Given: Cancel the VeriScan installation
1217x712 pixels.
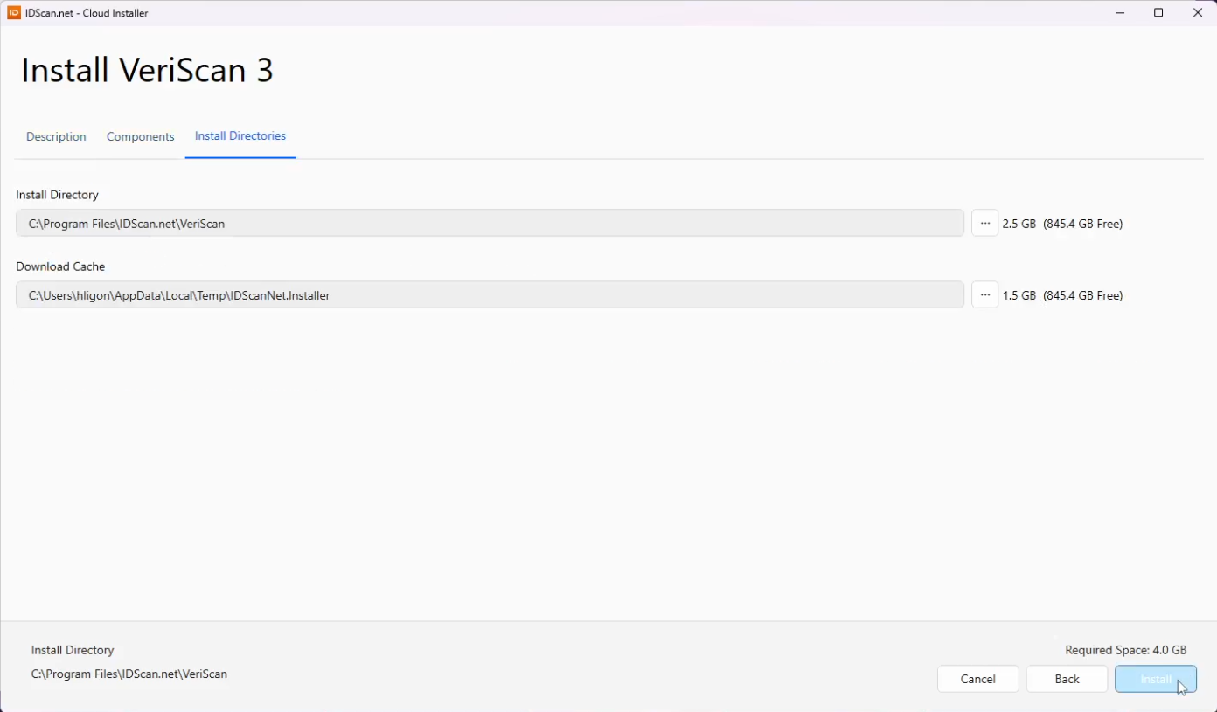Looking at the screenshot, I should click(x=978, y=679).
